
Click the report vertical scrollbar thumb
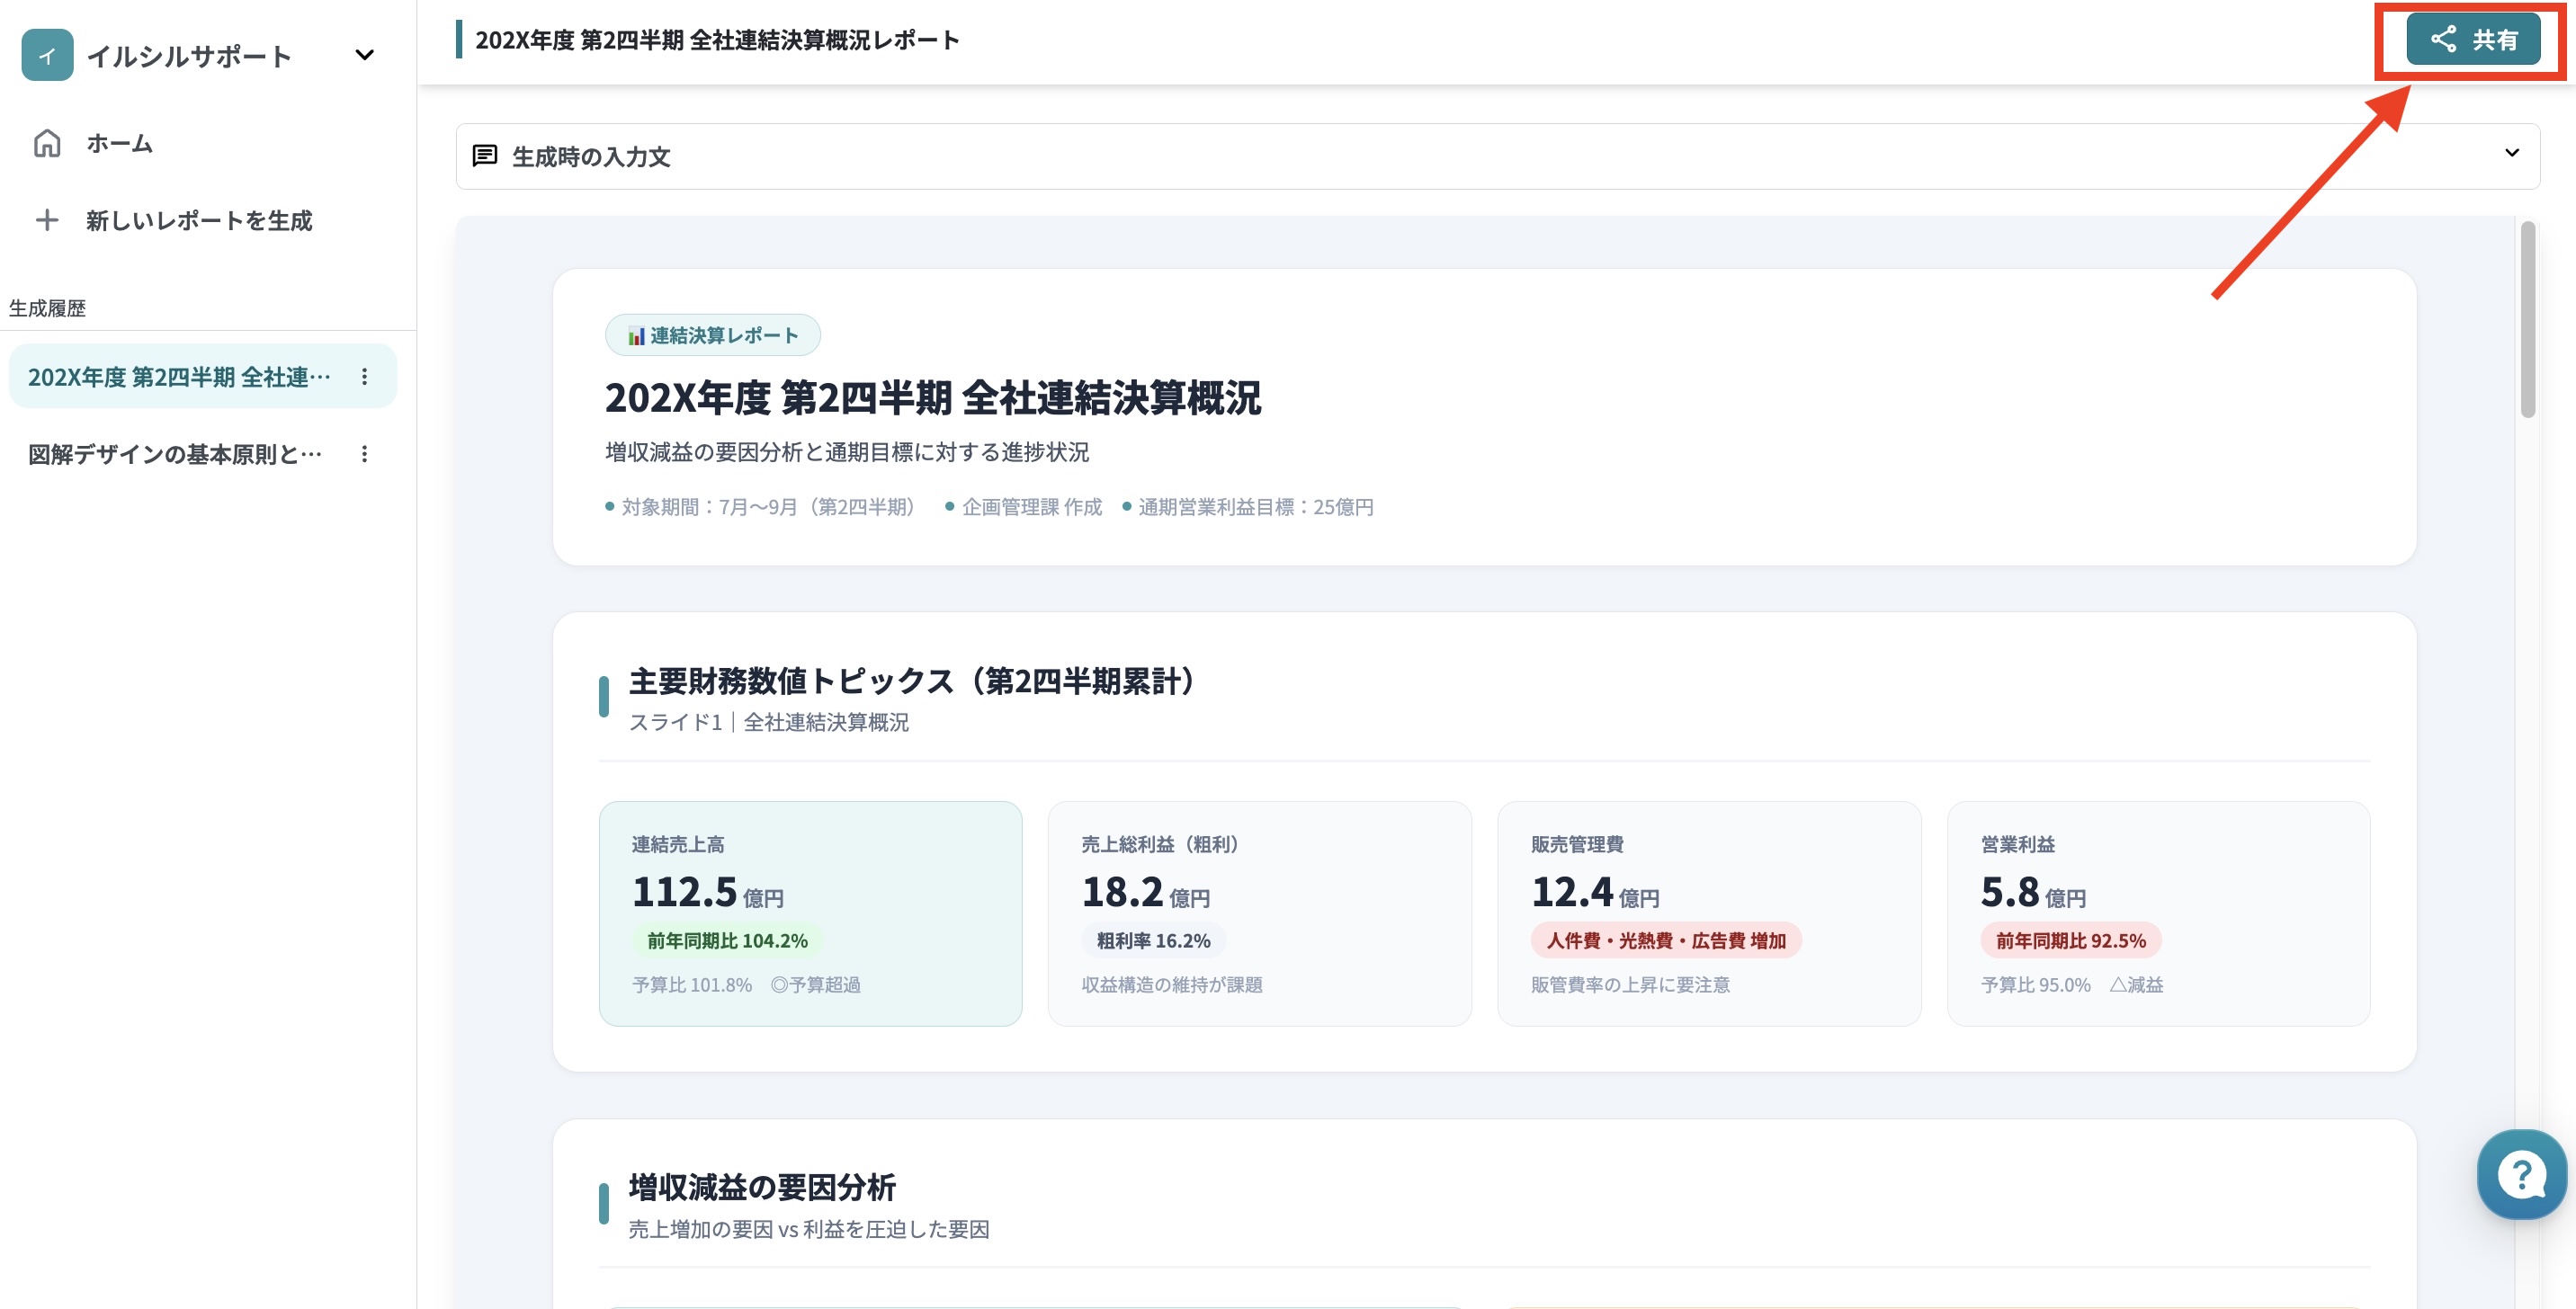point(2528,320)
